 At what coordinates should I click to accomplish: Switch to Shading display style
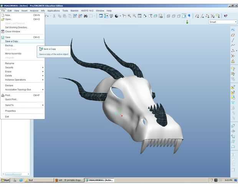pyautogui.click(x=184, y=16)
